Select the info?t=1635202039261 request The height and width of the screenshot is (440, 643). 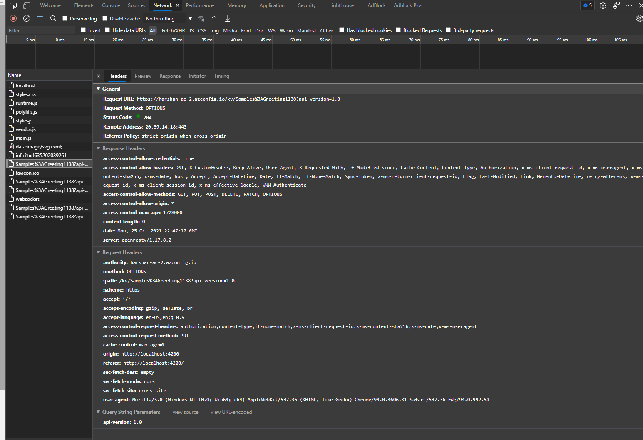coord(49,156)
